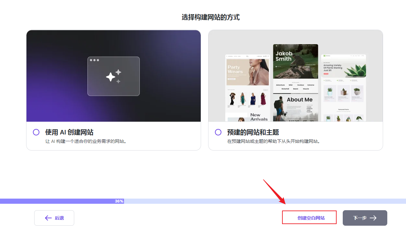Image resolution: width=406 pixels, height=236 pixels.
Task: Select the "使用 AI 创建网站" radio button
Action: (x=36, y=132)
